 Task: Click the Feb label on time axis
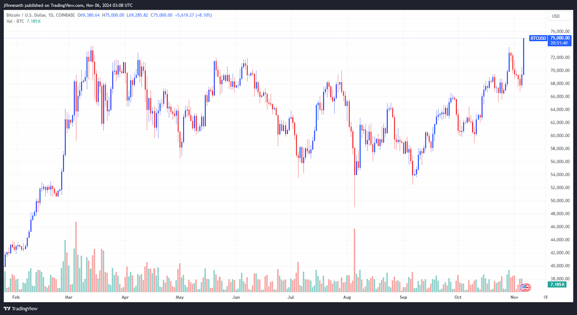pos(15,297)
